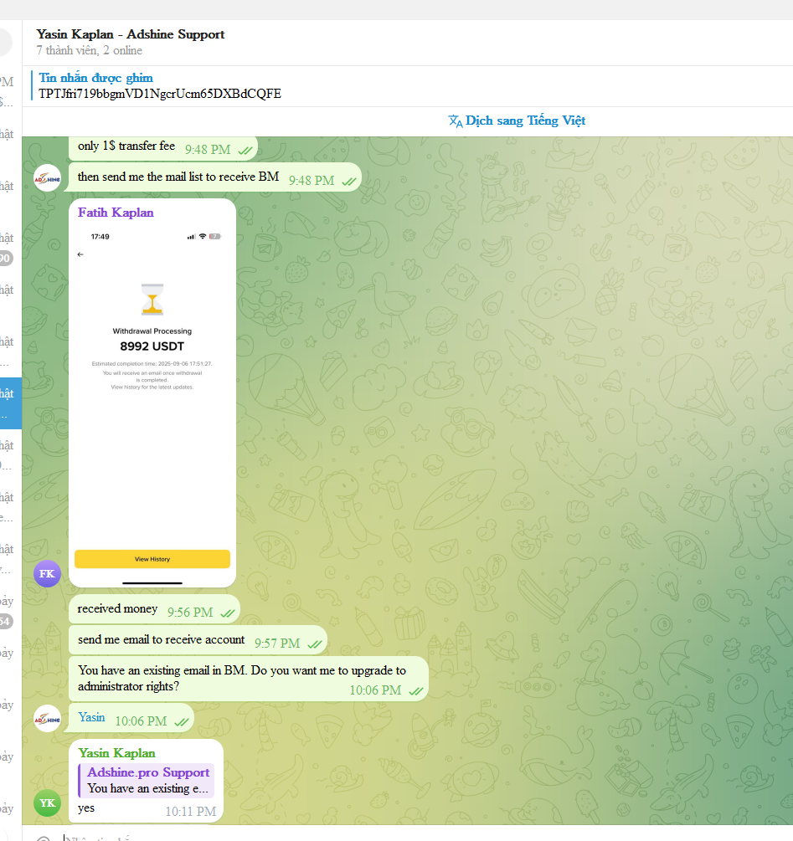Image resolution: width=793 pixels, height=841 pixels.
Task: Open the Yasin Kaplan - Adshine Support chat info
Action: (131, 34)
